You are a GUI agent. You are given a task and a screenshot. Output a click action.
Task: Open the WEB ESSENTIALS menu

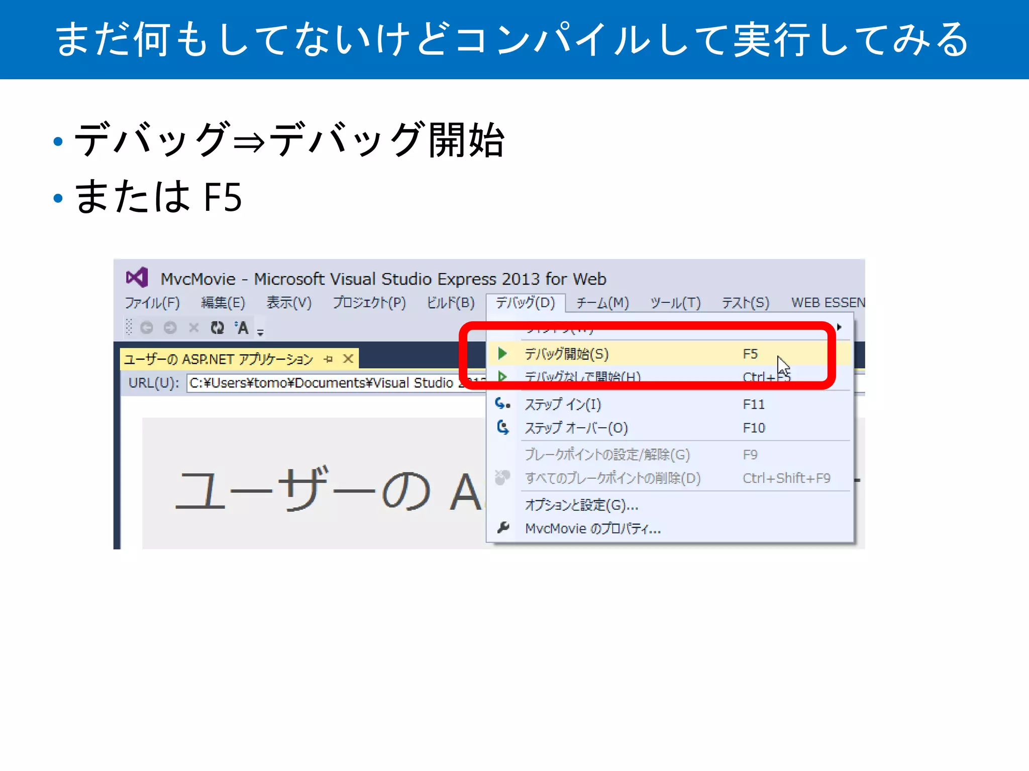(828, 303)
